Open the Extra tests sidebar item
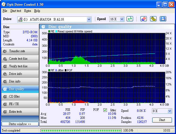Screen dimensions: 176x134 point(20,112)
